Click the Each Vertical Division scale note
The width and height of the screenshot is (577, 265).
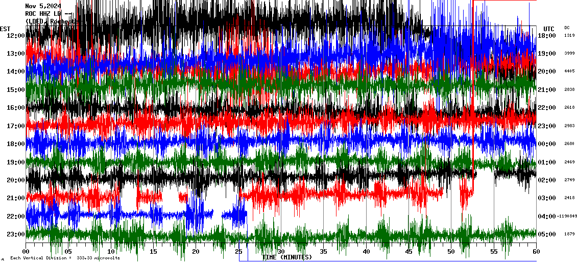[x=65, y=258]
